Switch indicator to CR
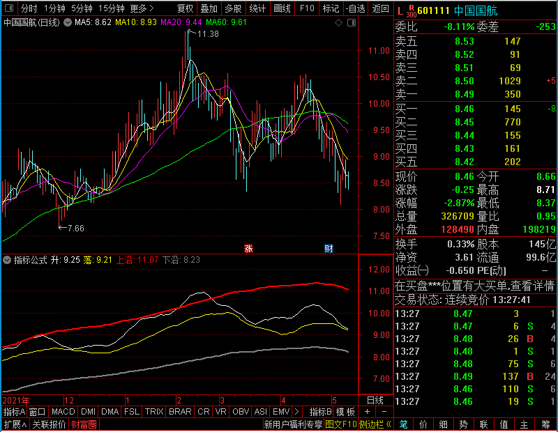The image size is (558, 432). (203, 412)
